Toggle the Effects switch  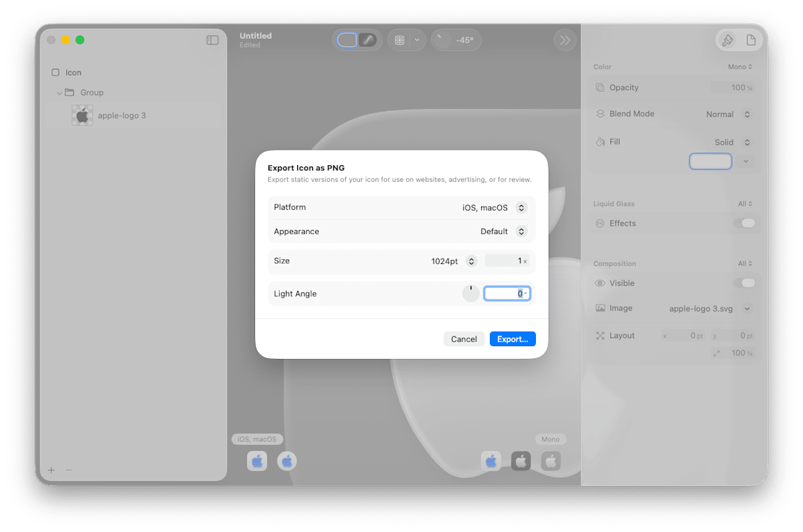point(744,223)
